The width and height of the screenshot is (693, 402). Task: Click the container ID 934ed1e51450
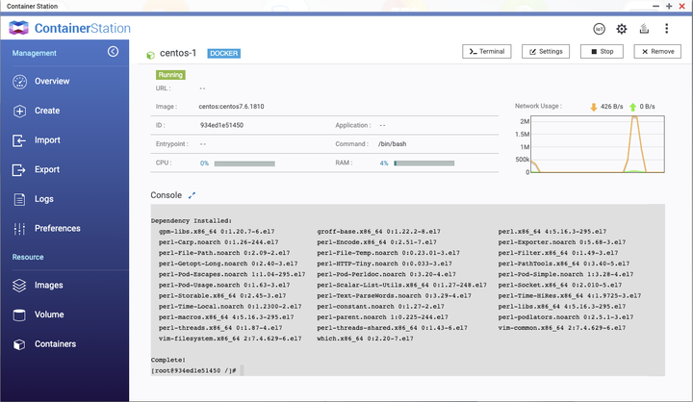(221, 125)
